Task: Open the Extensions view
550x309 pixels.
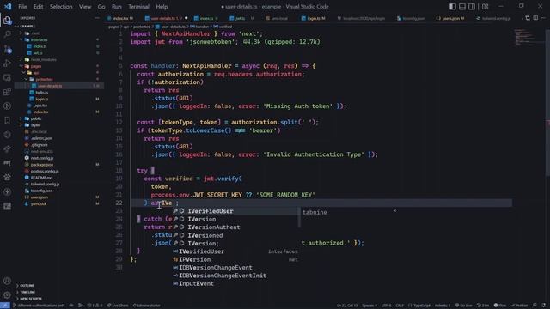Action: [7, 92]
